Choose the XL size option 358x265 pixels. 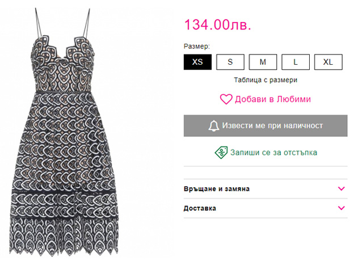click(328, 62)
